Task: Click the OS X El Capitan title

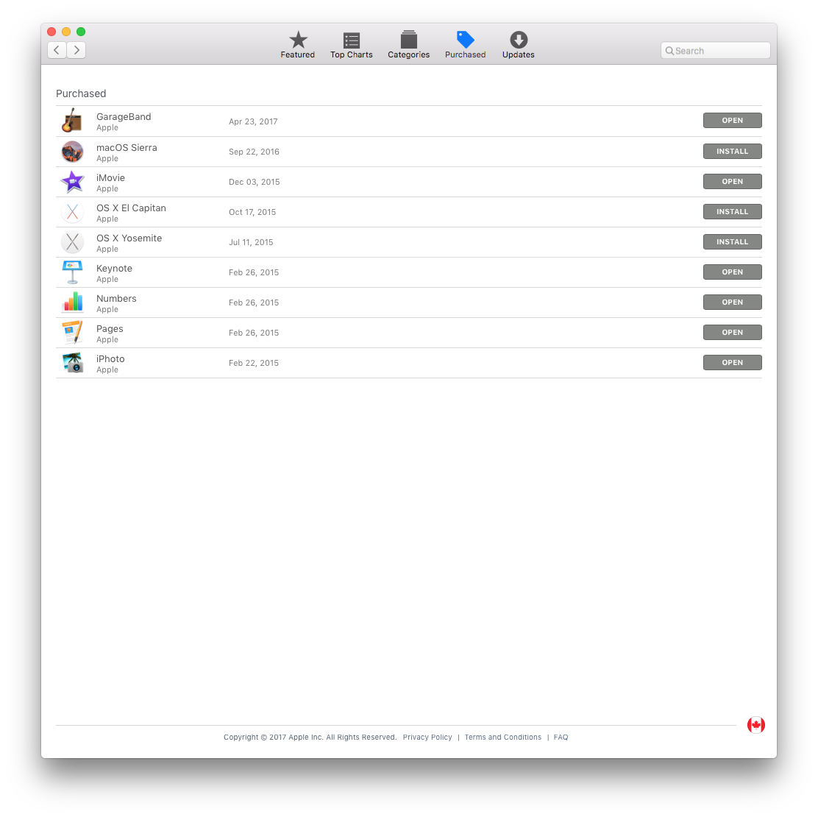Action: pyautogui.click(x=131, y=208)
